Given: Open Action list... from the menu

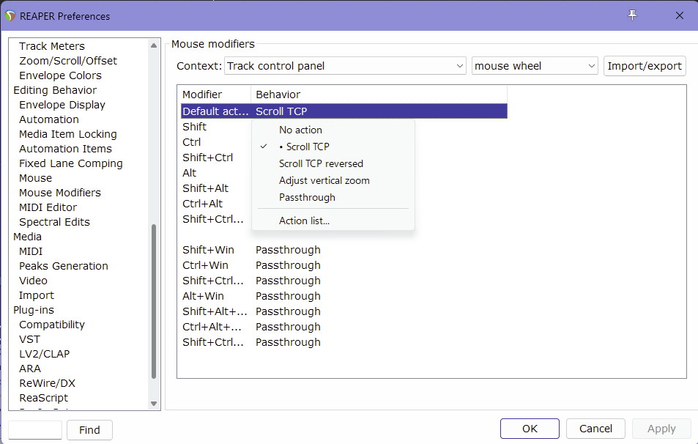Looking at the screenshot, I should coord(304,221).
